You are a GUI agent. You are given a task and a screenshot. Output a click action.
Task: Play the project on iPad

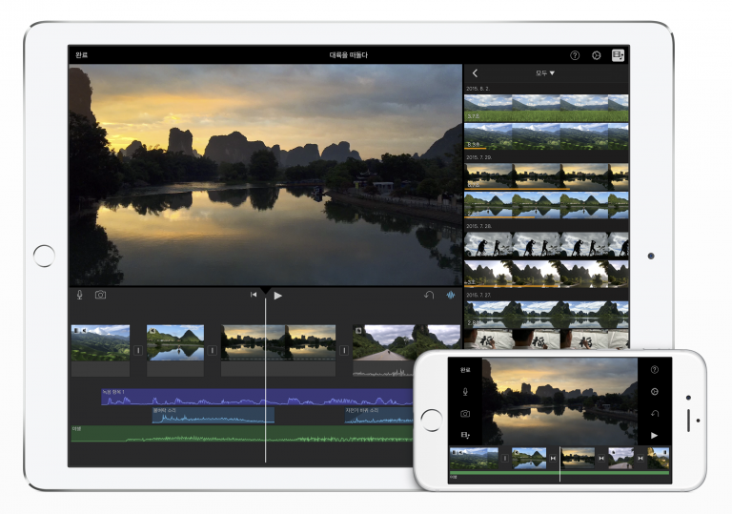[277, 296]
